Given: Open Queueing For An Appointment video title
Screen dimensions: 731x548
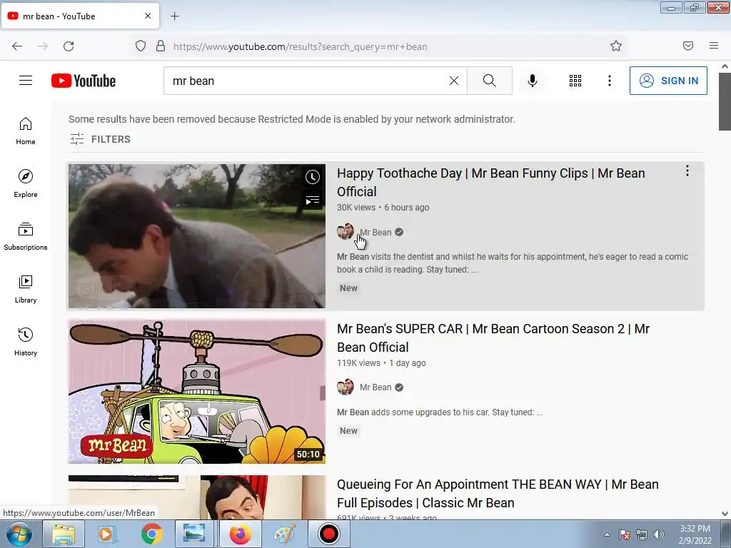Looking at the screenshot, I should point(498,494).
